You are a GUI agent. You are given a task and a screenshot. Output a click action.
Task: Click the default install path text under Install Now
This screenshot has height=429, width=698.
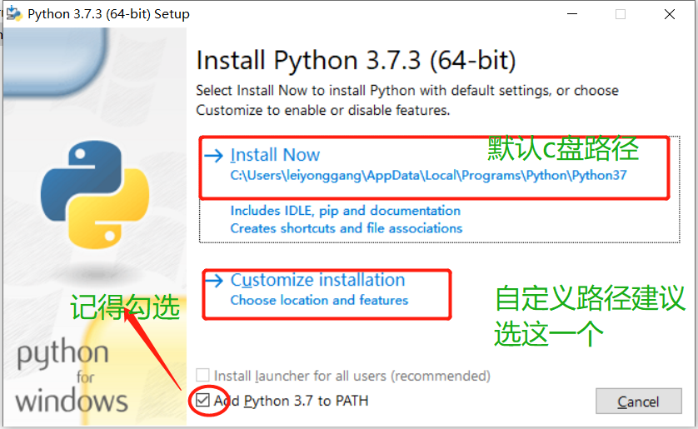[428, 175]
